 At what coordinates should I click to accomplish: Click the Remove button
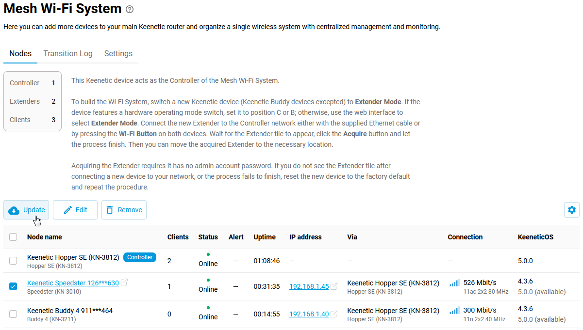pos(124,210)
